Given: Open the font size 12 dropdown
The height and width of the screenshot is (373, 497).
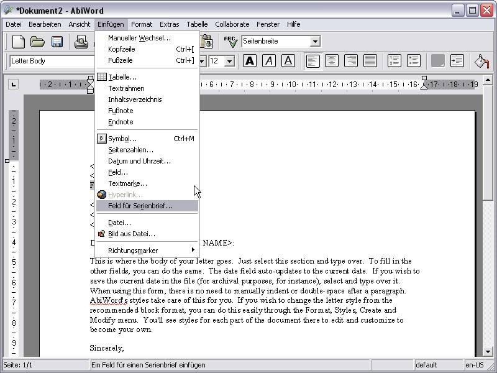Looking at the screenshot, I should 229,61.
